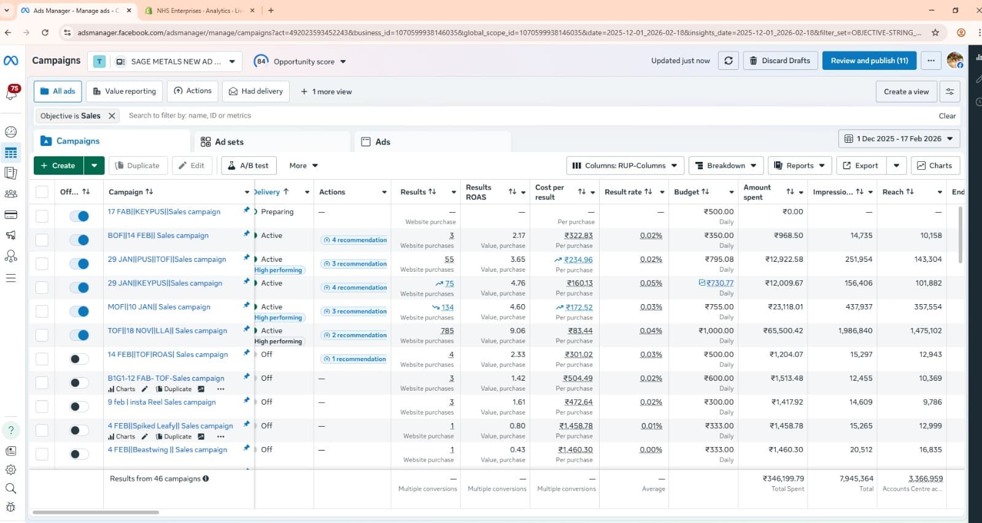The image size is (982, 523).
Task: Click the Meta logo icon
Action: tap(11, 61)
